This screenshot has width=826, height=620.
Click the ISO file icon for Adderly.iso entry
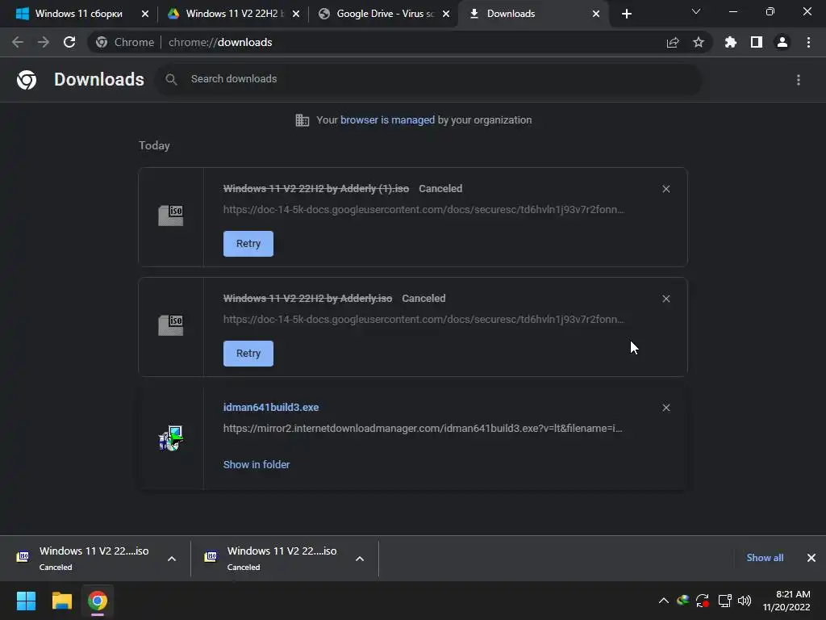click(x=171, y=325)
